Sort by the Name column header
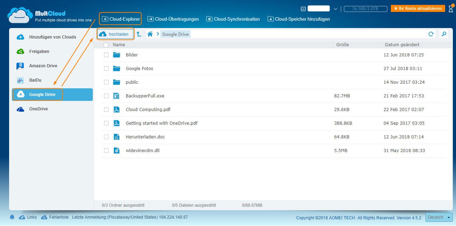Screen dimensions: 456x226 click(x=119, y=45)
